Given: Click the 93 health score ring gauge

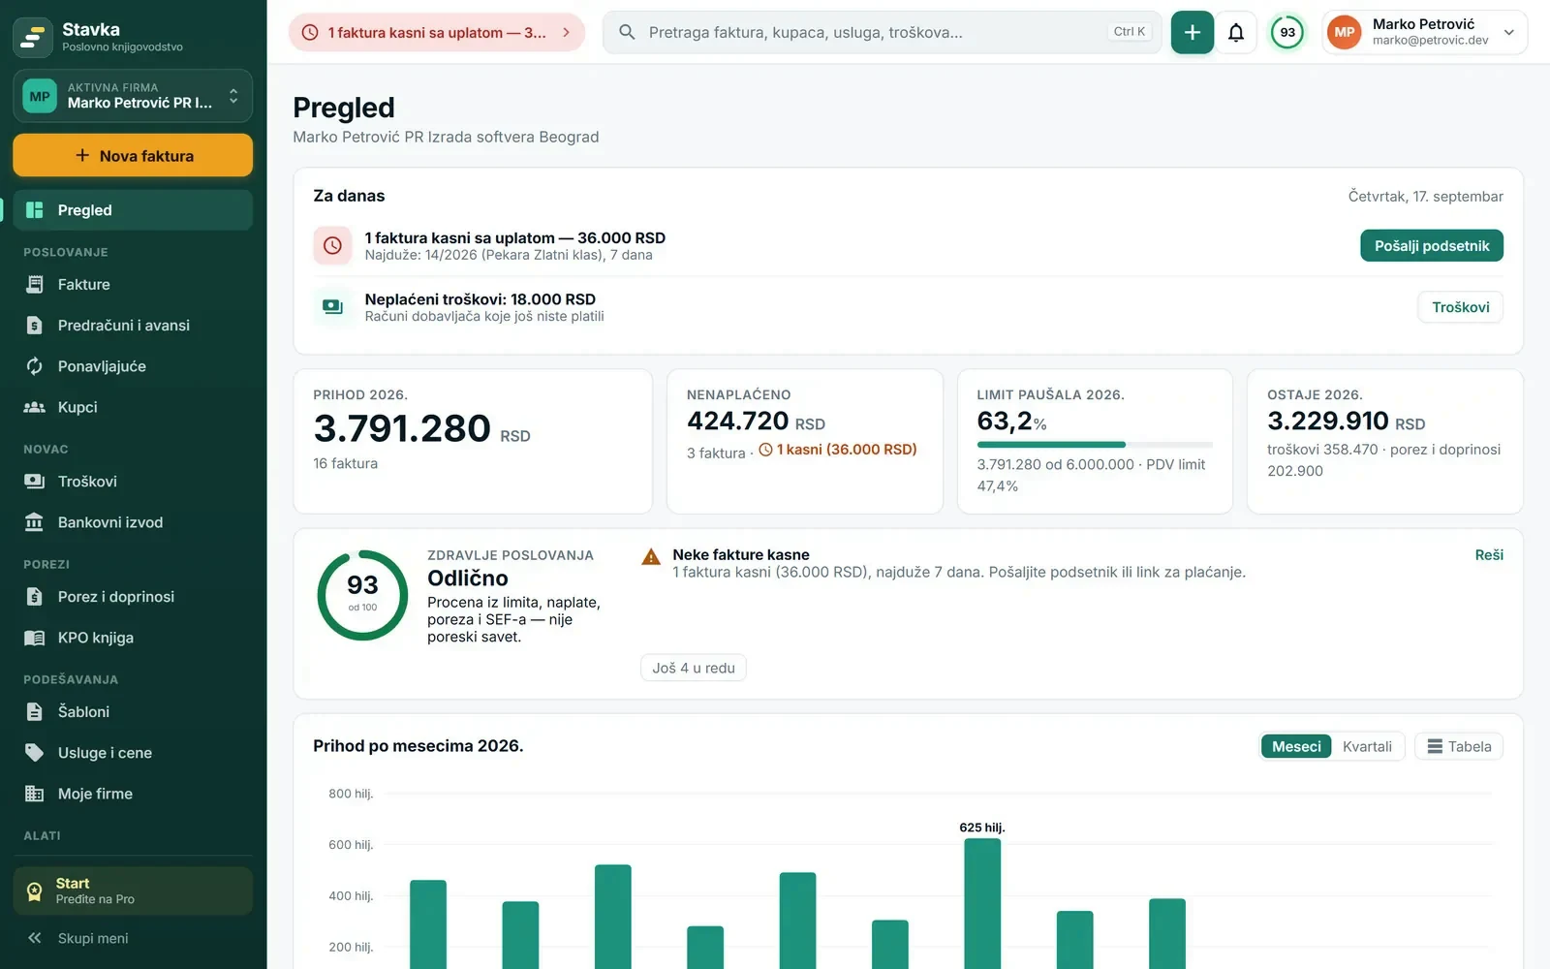Looking at the screenshot, I should click(362, 595).
